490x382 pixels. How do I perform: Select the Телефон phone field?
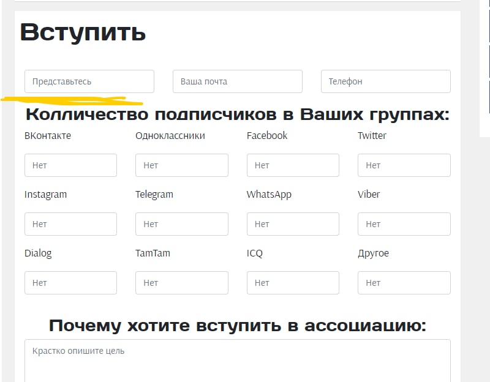coord(386,81)
